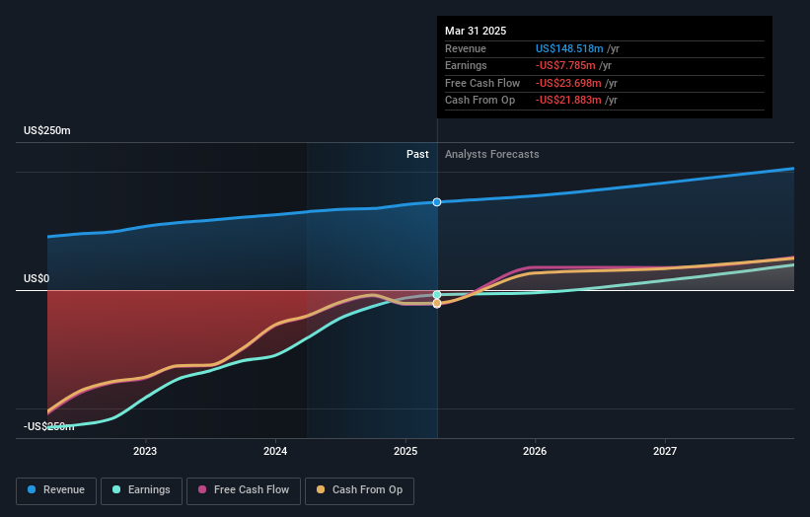Click the US$250m y-axis label
This screenshot has height=517, width=810.
click(47, 130)
